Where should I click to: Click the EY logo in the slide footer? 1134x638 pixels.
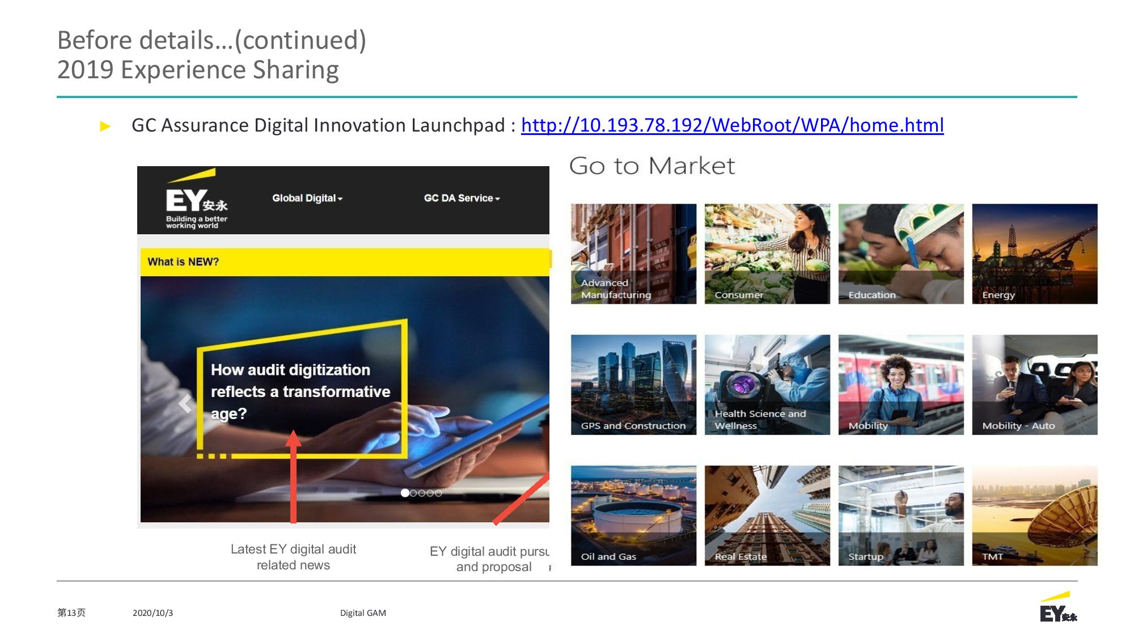[1058, 607]
